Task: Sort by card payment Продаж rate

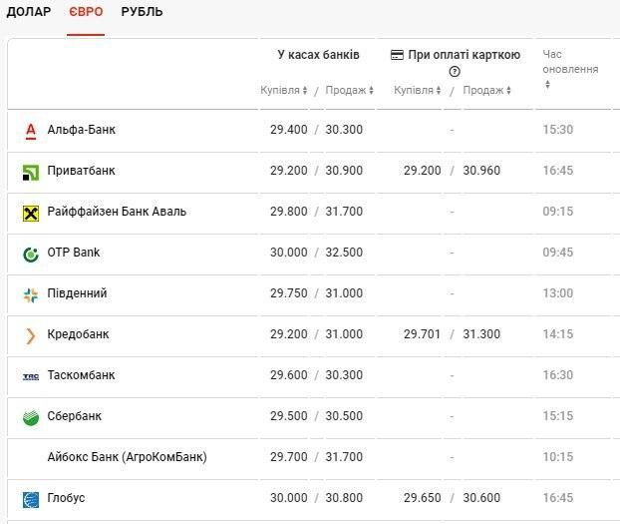Action: pyautogui.click(x=486, y=91)
